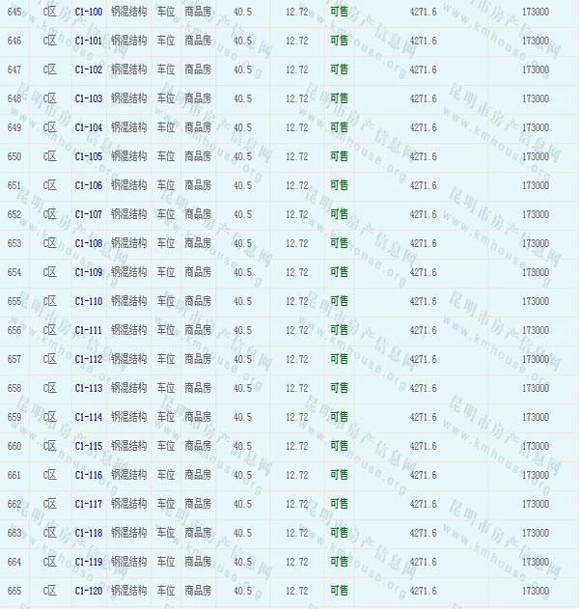Click the 4271.6 value in row 657
This screenshot has height=609, width=579.
pyautogui.click(x=423, y=359)
